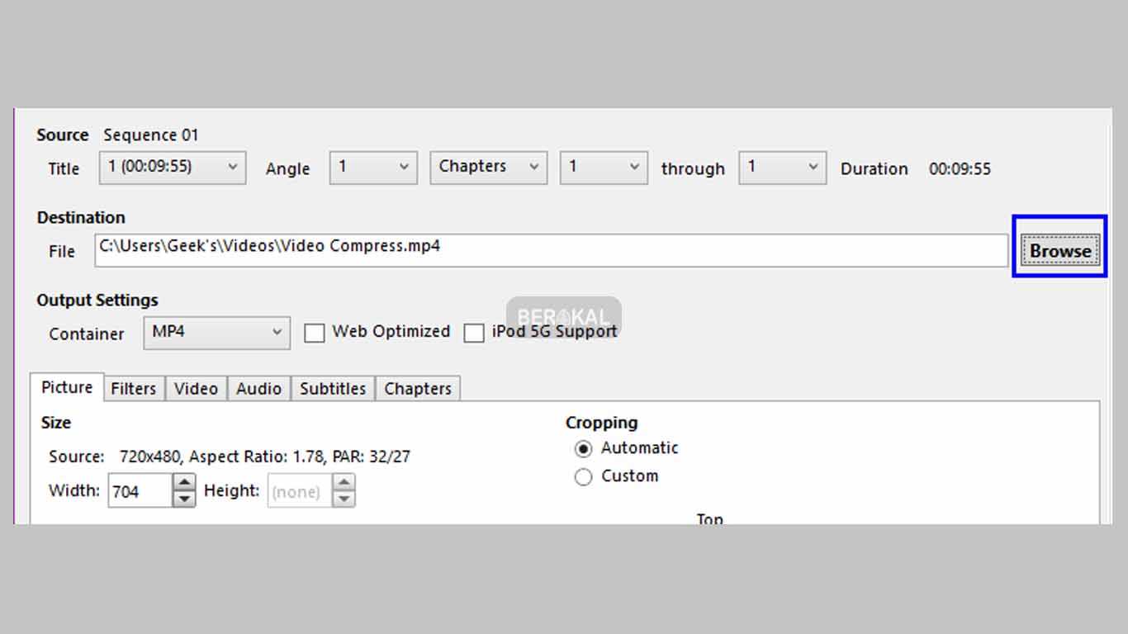Click the destination File path field
The height and width of the screenshot is (634, 1128).
(551, 250)
